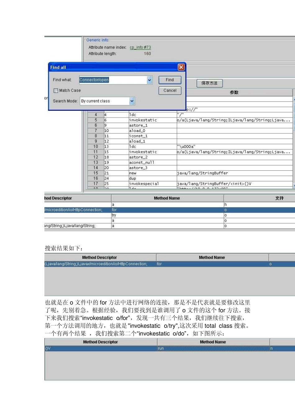Select HttpConnection descriptor row in second table
This screenshot has width=295, height=418.
(170, 264)
